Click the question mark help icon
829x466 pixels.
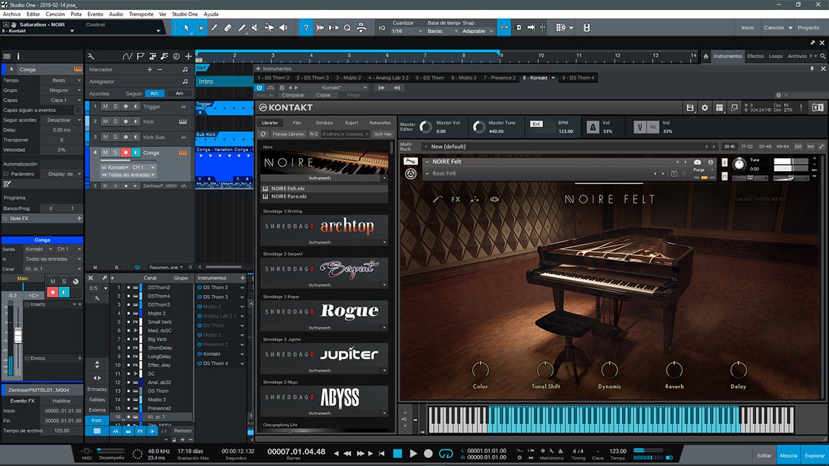click(306, 28)
